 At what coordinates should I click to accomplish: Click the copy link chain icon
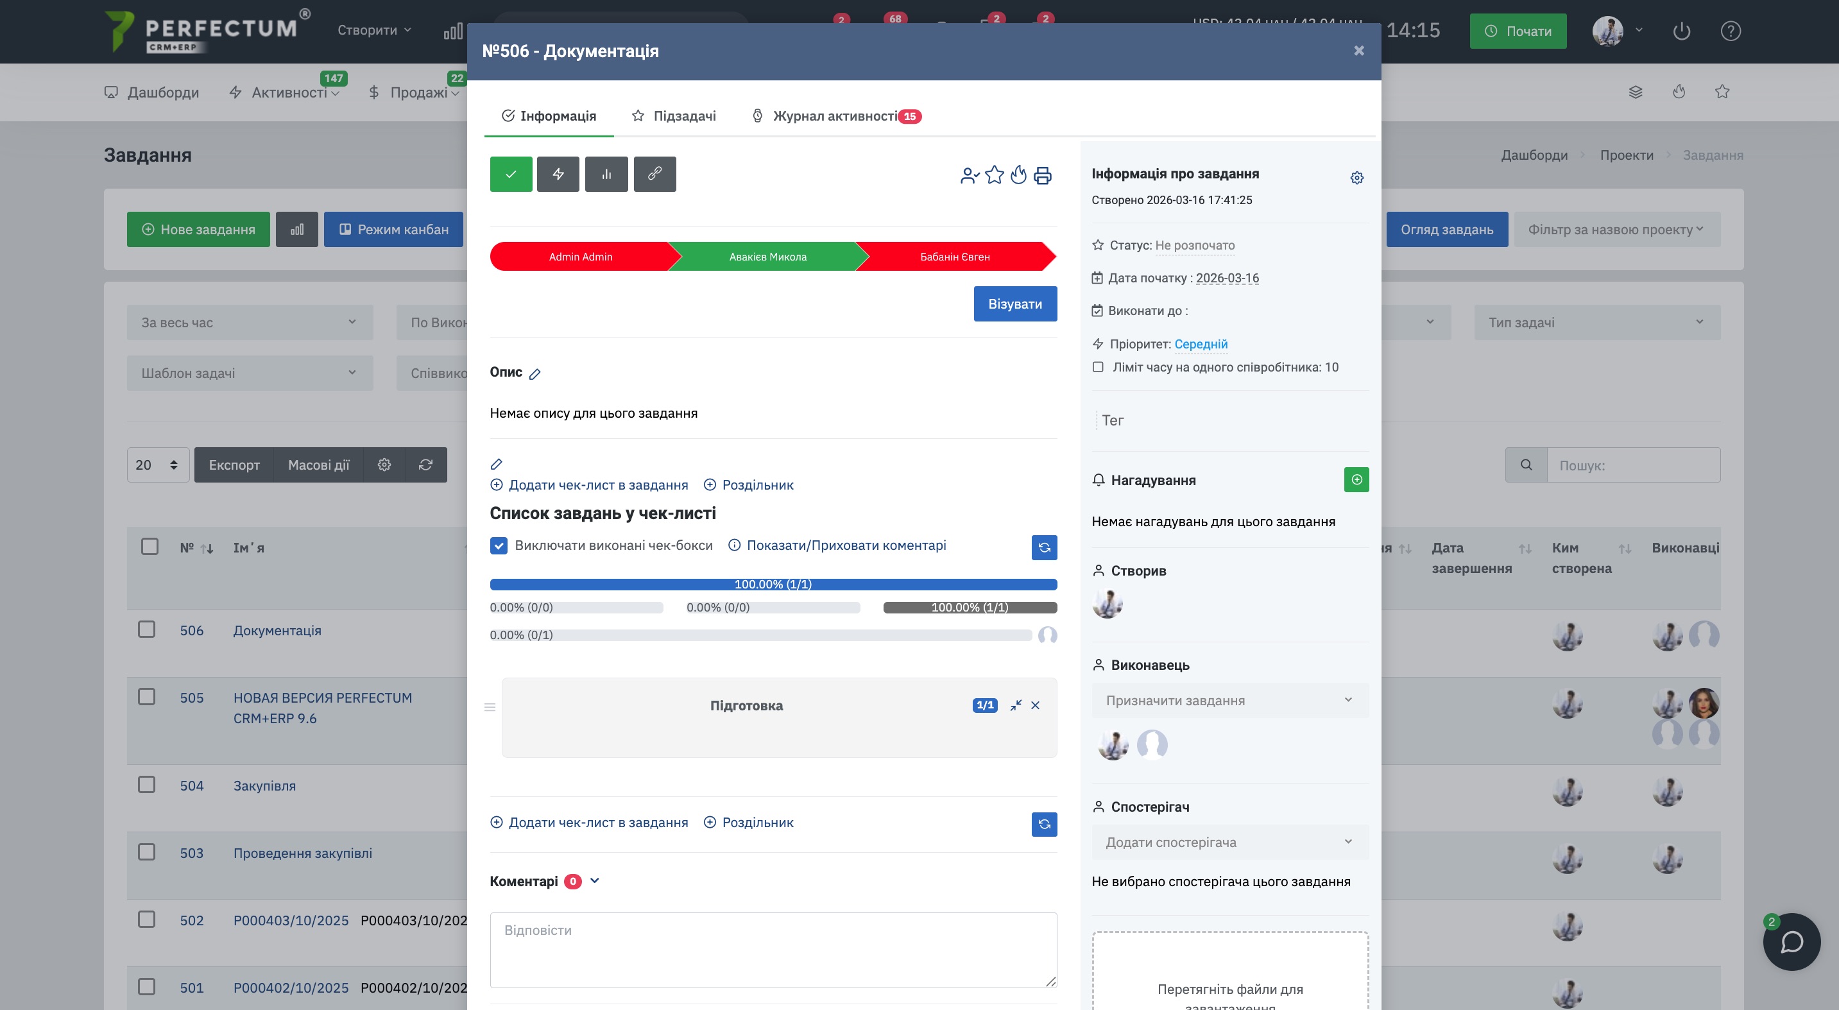tap(654, 174)
